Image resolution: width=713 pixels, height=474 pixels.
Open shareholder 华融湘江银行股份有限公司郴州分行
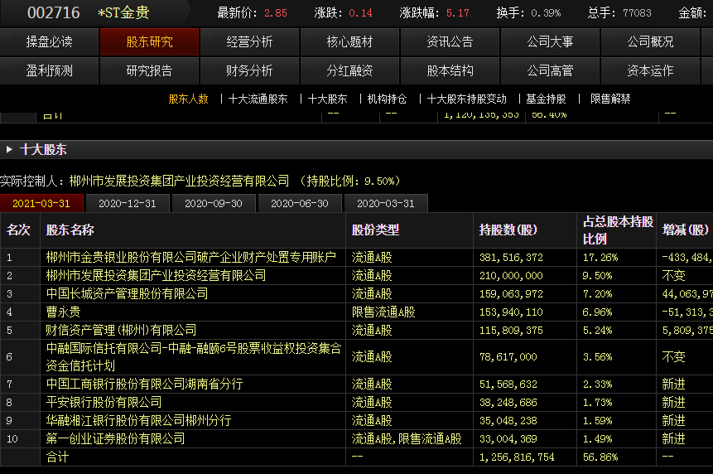138,421
